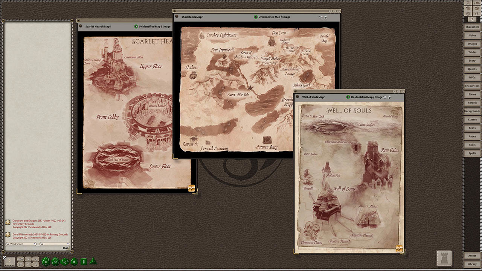Toggle player visibility faces icon on Shadelands Map
This screenshot has height=271, width=482.
tap(321, 17)
